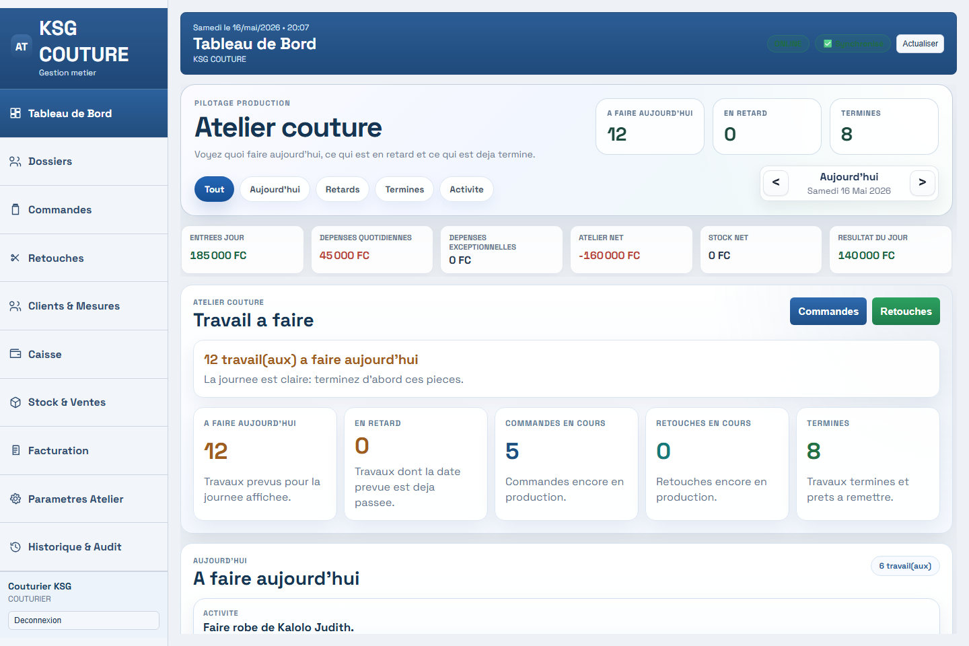Click 'Samedi 16 Mai 2026' date label
This screenshot has width=969, height=646.
click(849, 191)
